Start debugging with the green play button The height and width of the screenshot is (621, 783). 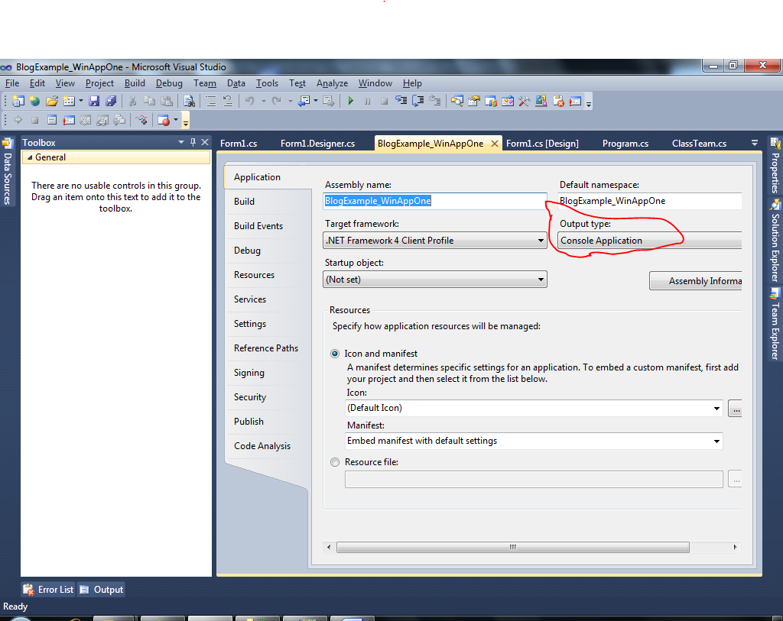(x=351, y=100)
